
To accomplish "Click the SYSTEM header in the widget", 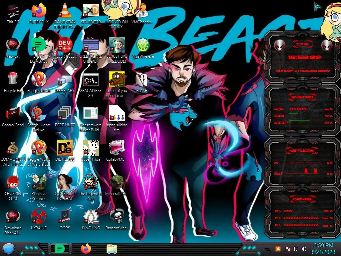I will (x=302, y=97).
